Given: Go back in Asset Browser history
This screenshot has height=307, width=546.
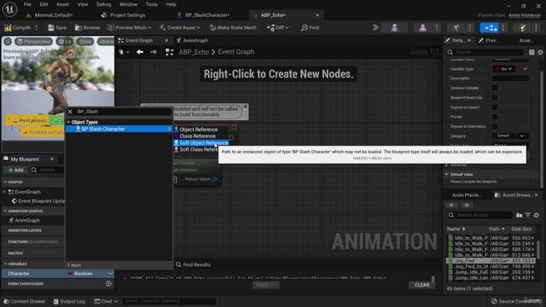Looking at the screenshot, I should [451, 205].
